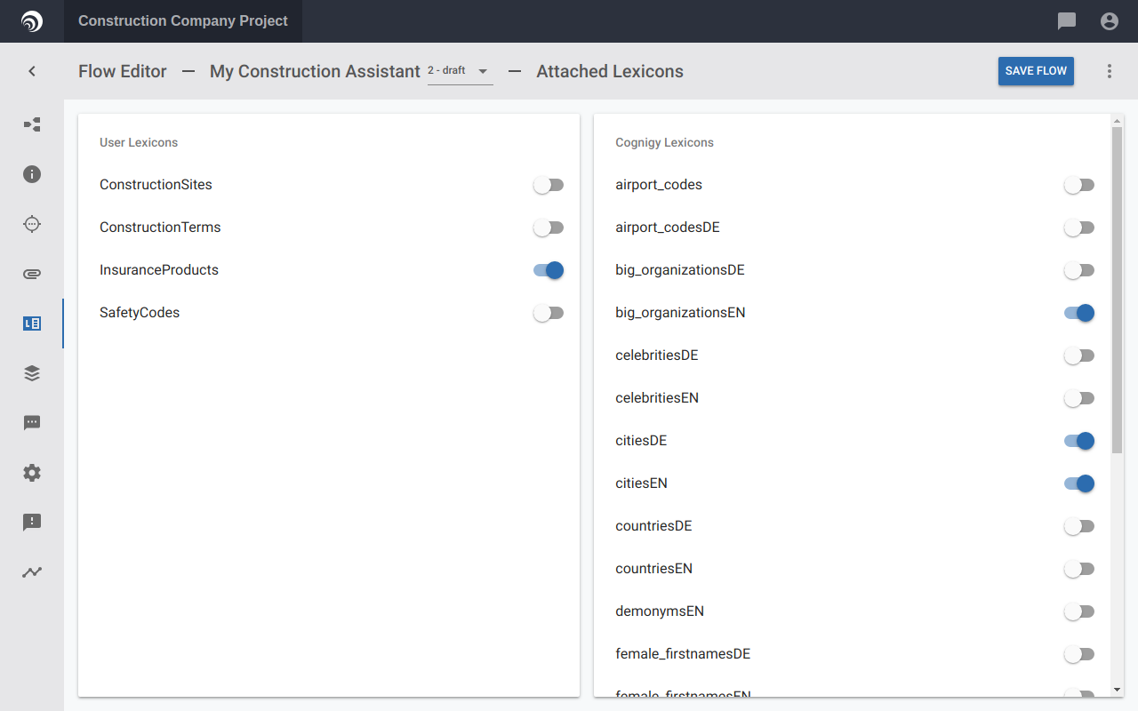Click My Construction Assistant breadcrumb
1138x711 pixels.
click(315, 71)
